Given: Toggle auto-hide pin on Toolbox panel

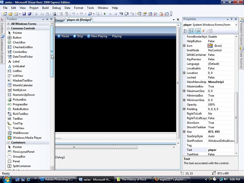Looking at the screenshot, I should tap(47, 19).
